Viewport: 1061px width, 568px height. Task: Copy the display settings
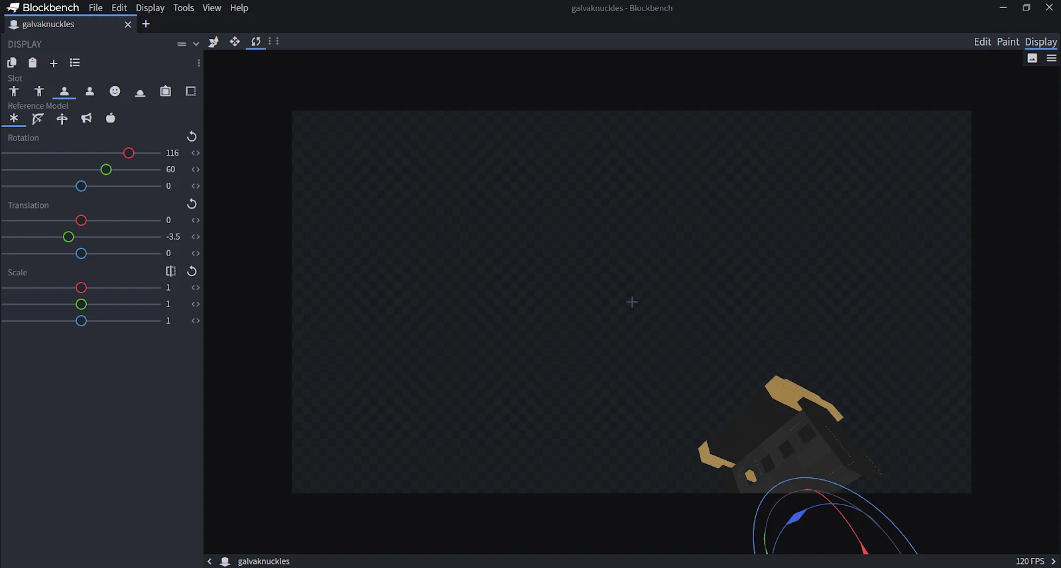pyautogui.click(x=12, y=63)
